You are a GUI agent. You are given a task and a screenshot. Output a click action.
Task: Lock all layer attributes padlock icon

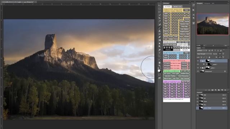pos(209,57)
